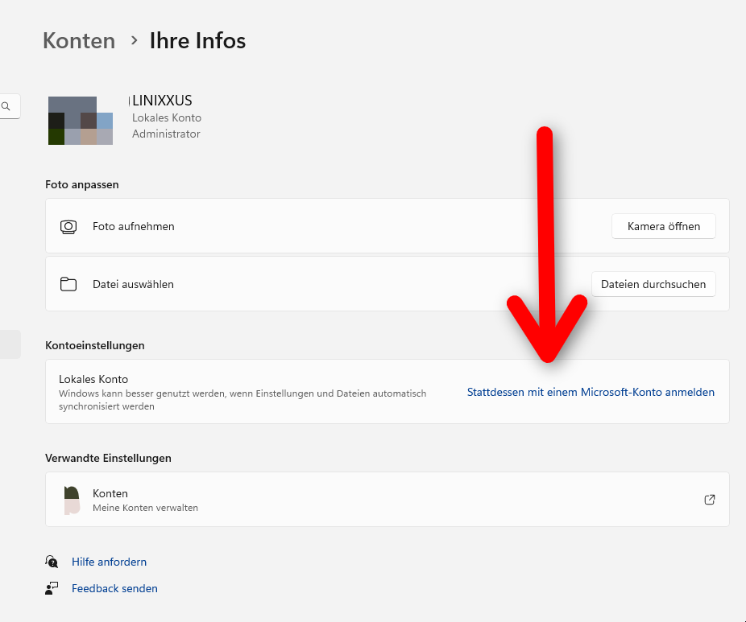Open the camera with Kamera öffnen

(664, 226)
